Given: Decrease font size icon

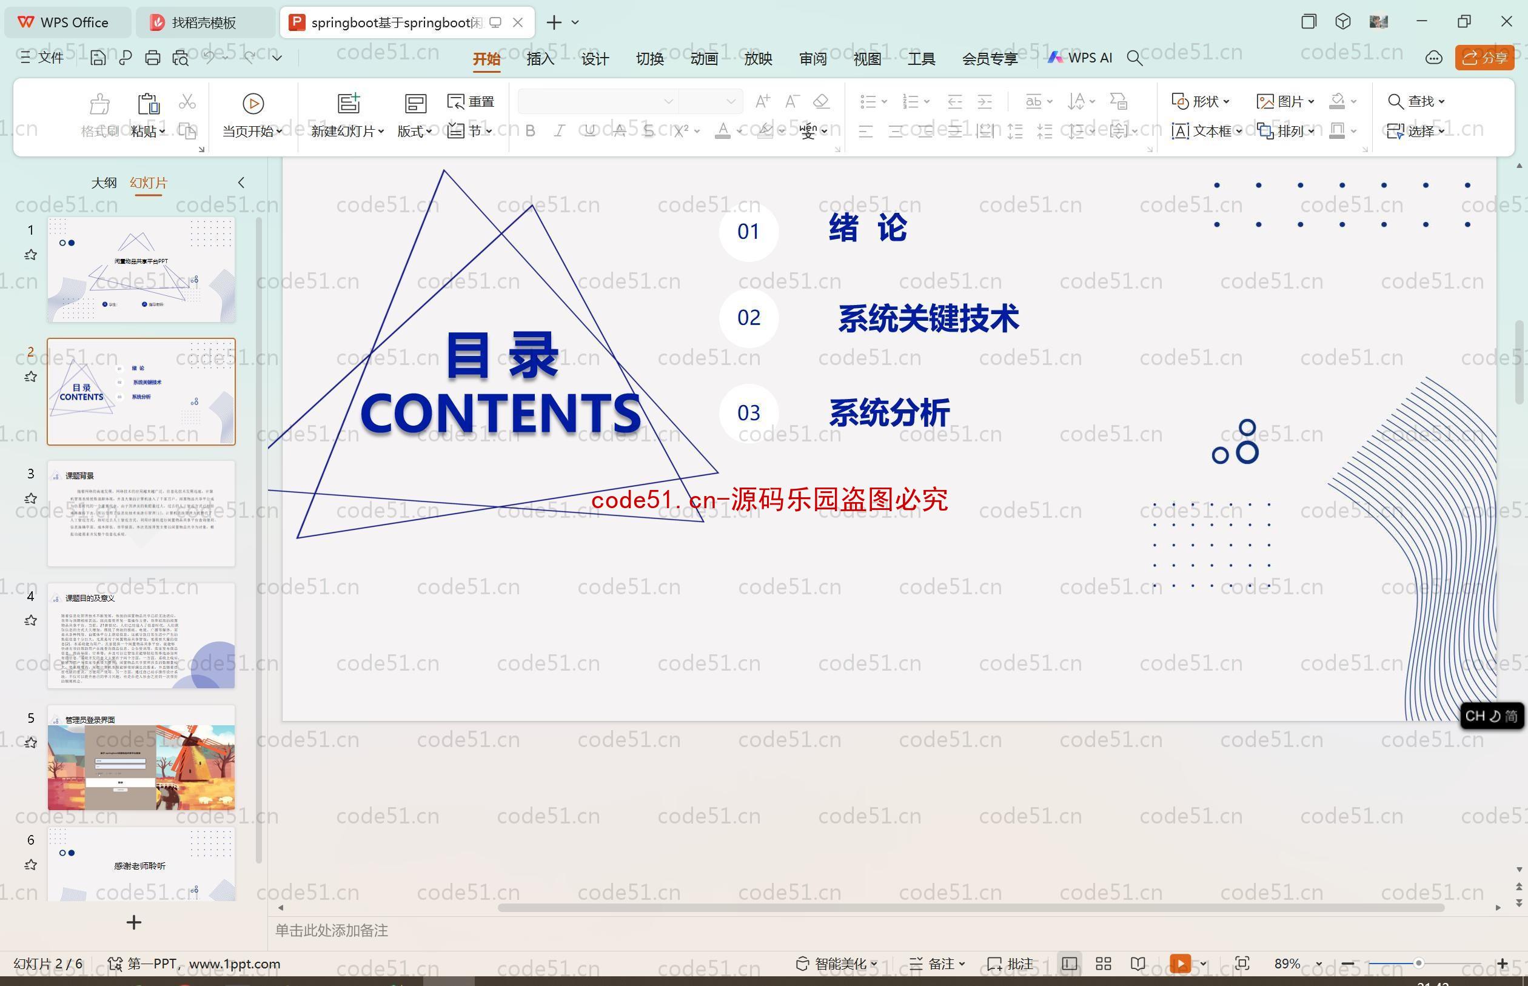Looking at the screenshot, I should click(x=792, y=101).
